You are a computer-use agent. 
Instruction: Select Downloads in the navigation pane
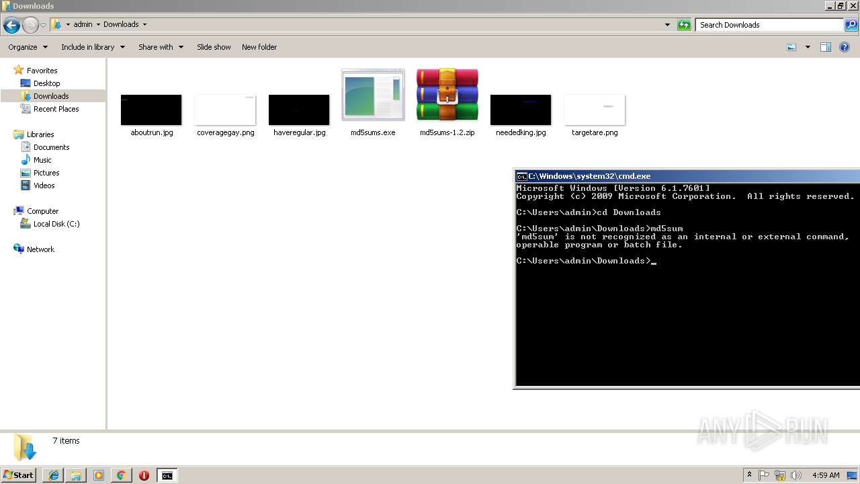tap(51, 96)
